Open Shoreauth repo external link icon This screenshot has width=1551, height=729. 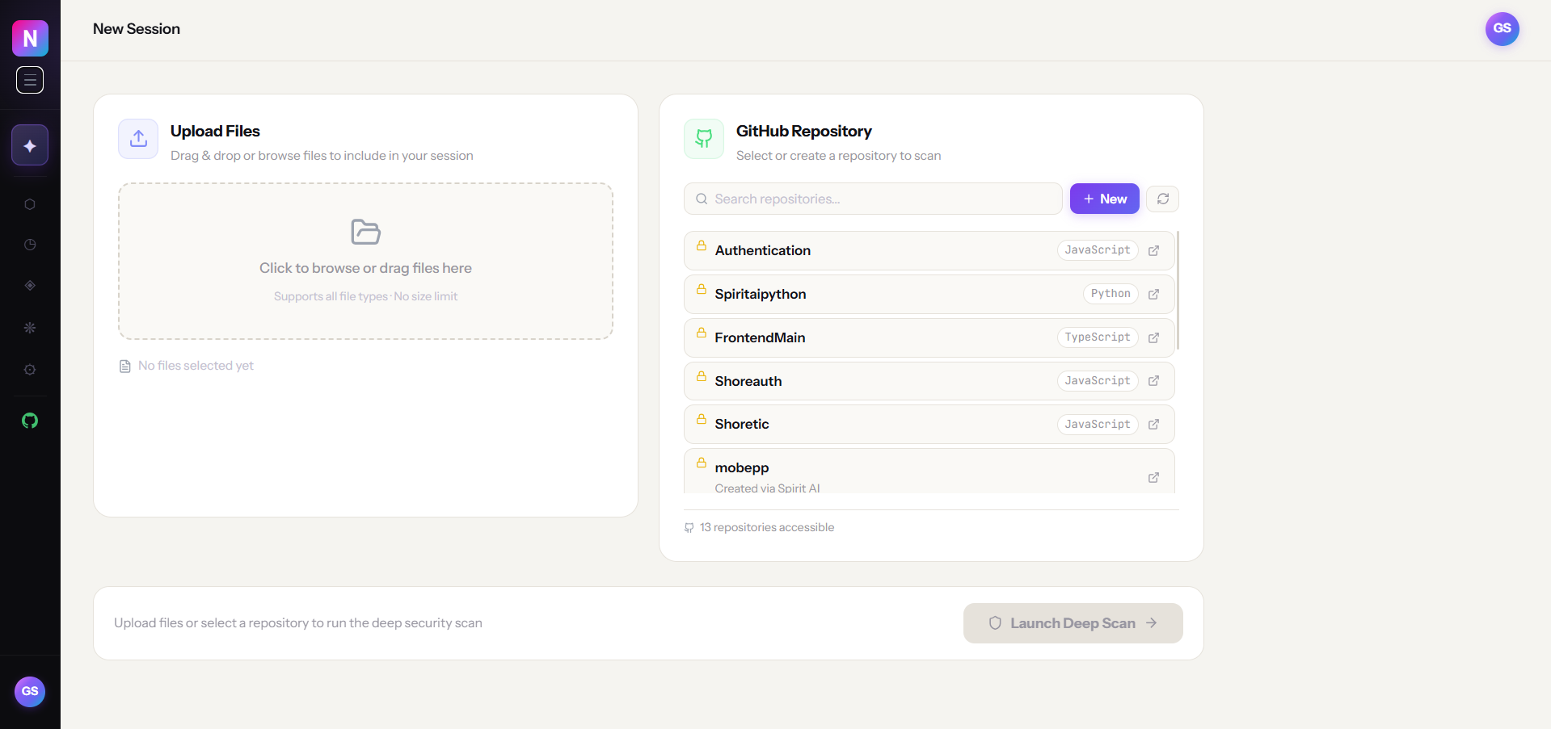[1154, 381]
